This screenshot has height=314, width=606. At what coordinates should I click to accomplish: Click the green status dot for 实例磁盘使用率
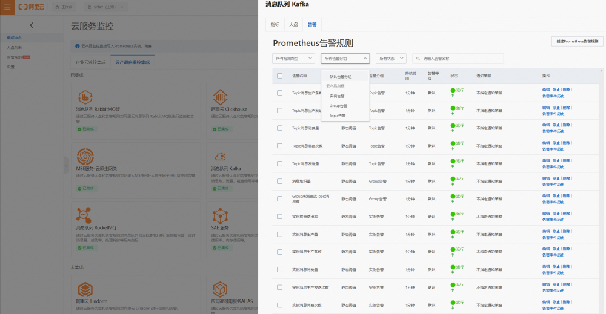(x=453, y=214)
